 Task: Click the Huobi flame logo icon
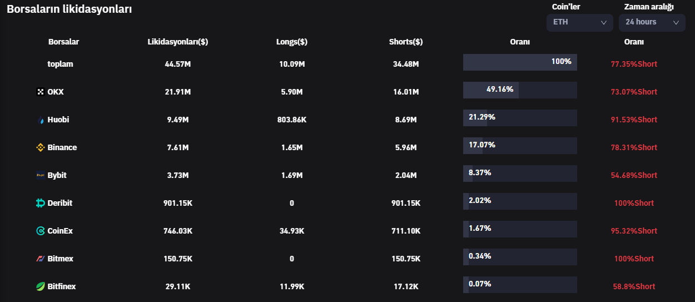point(40,120)
